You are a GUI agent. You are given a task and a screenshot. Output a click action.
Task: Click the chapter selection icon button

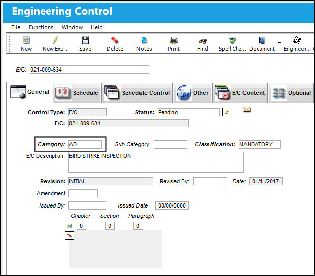pos(69,226)
